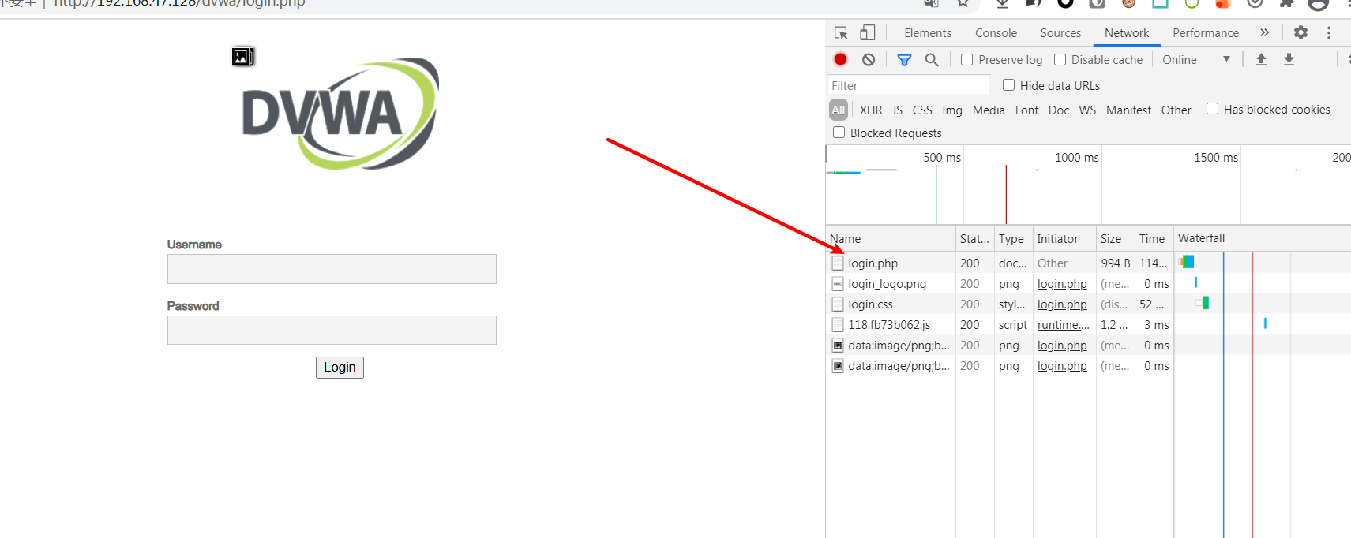1351x538 pixels.
Task: Click the Username input field
Action: point(332,269)
